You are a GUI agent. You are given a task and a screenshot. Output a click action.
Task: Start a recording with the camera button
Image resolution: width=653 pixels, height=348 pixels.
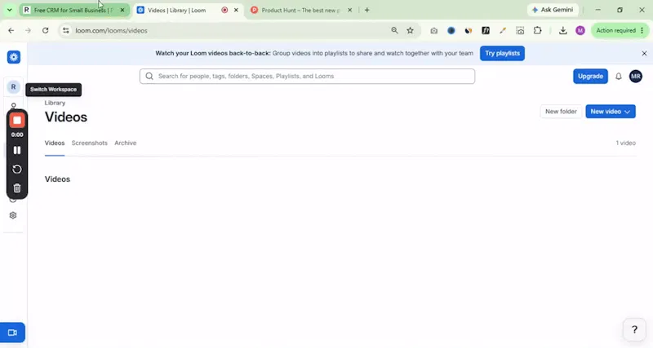click(x=12, y=333)
